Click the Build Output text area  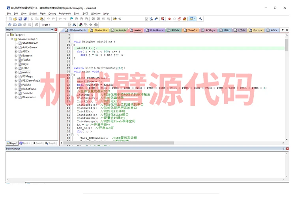[145, 165]
